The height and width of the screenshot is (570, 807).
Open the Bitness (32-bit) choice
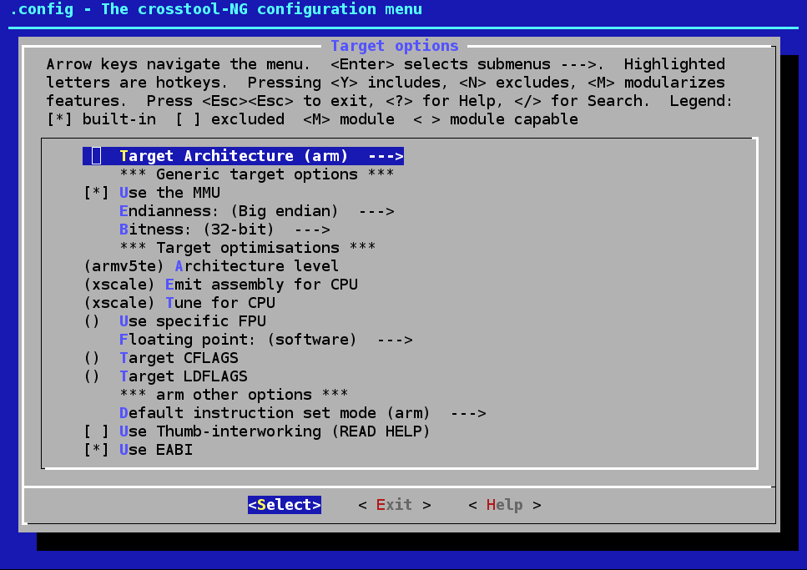click(x=225, y=230)
